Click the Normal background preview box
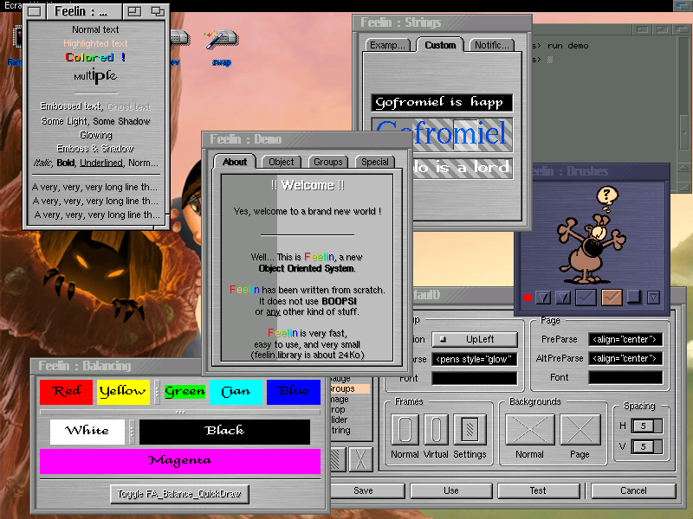Screen dimensions: 693x519 click(529, 429)
